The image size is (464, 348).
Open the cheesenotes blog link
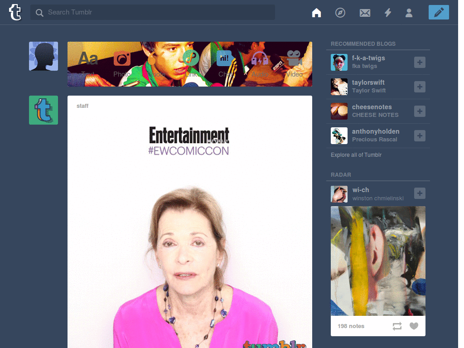pyautogui.click(x=372, y=107)
